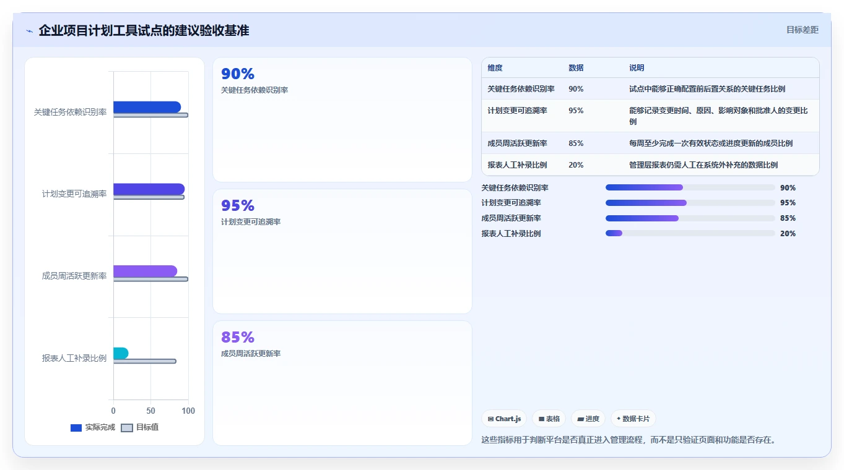Screen dimensions: 844x470
Task: Click the 关键任务依赖识别率 progress bar showing 90%
Action: tap(690, 187)
